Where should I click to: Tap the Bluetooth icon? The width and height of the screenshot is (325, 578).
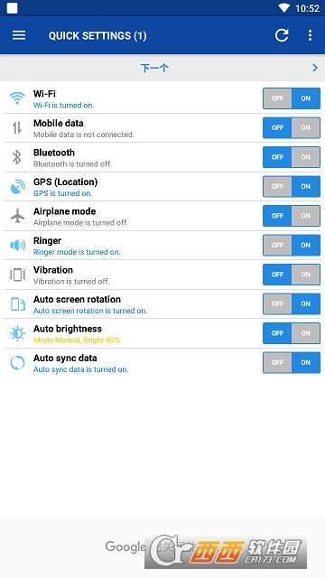17,157
